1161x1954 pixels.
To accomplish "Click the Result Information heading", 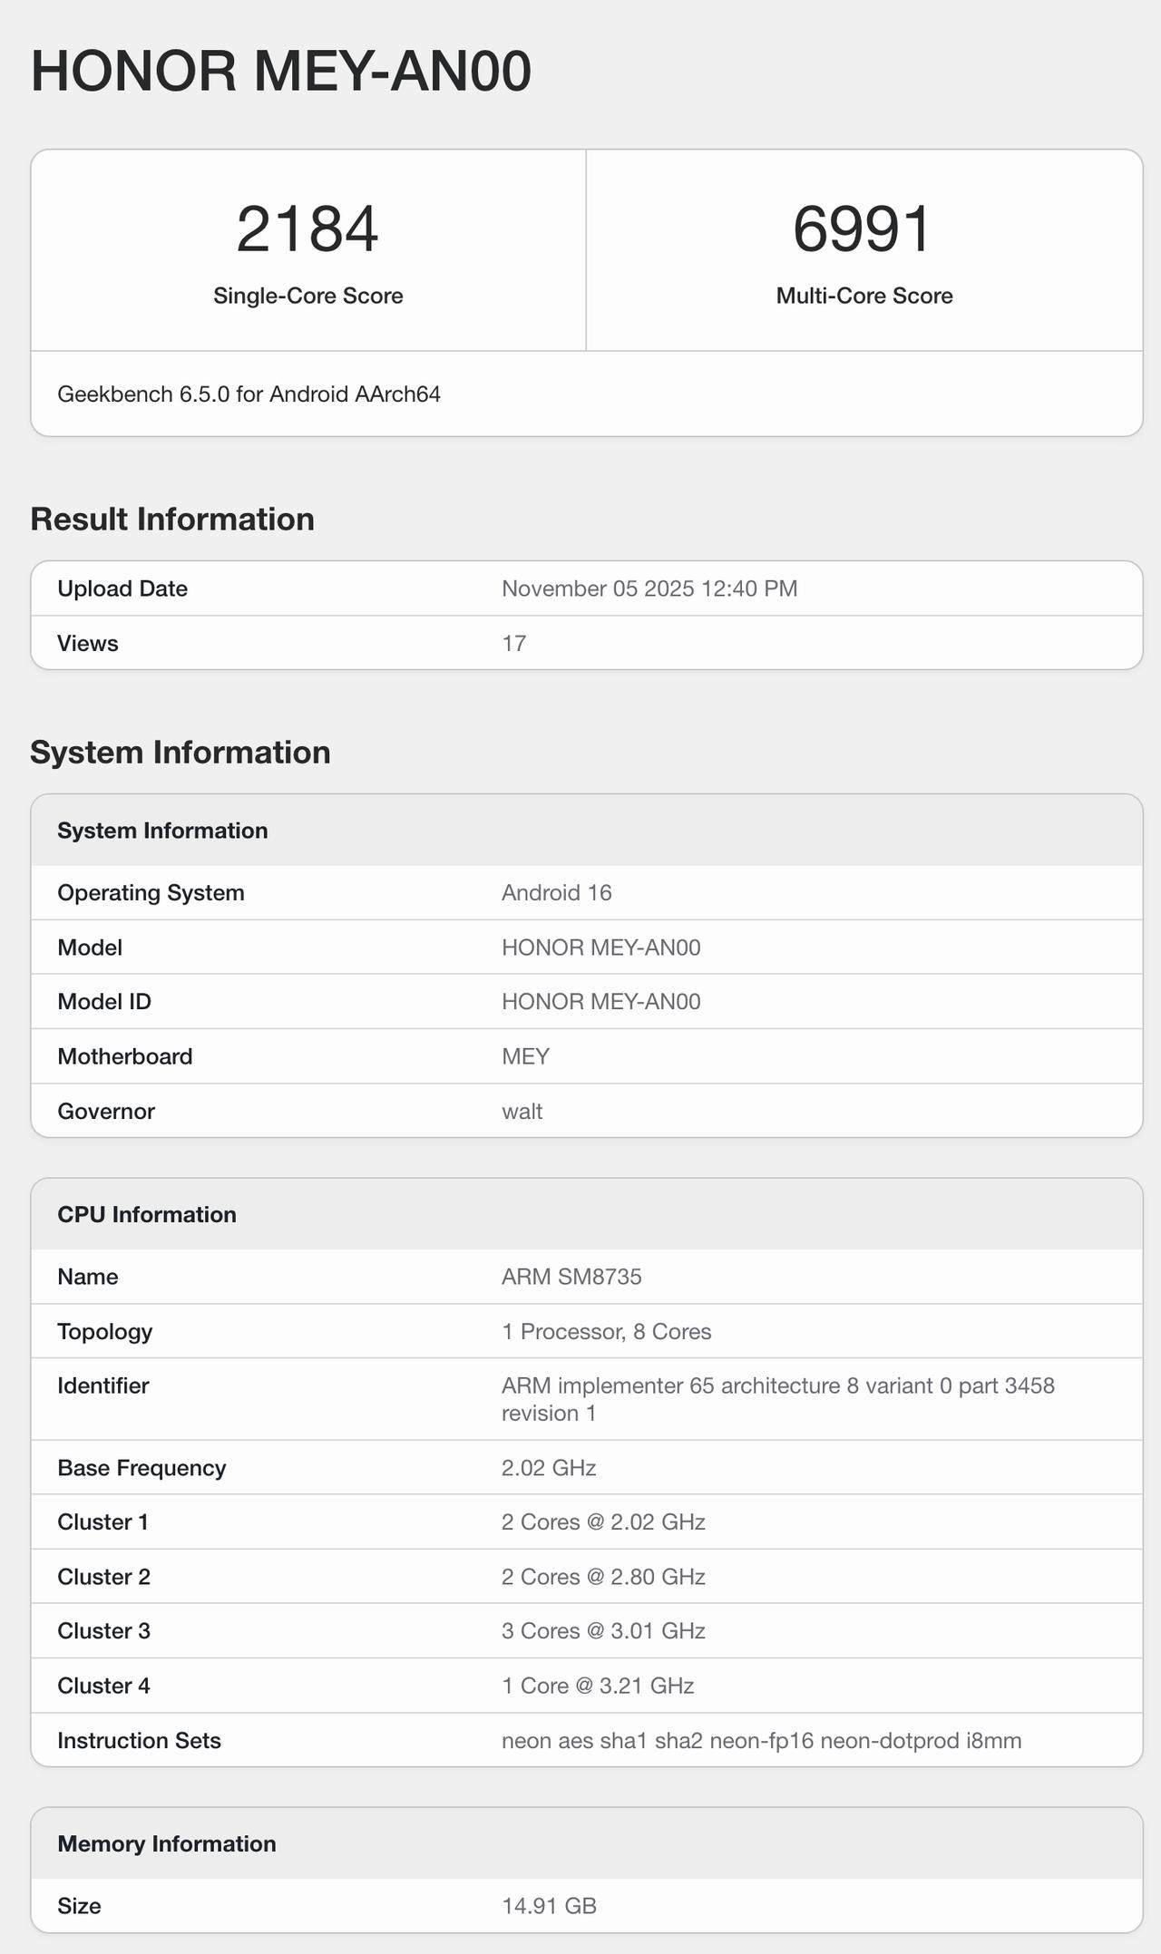I will click(172, 519).
